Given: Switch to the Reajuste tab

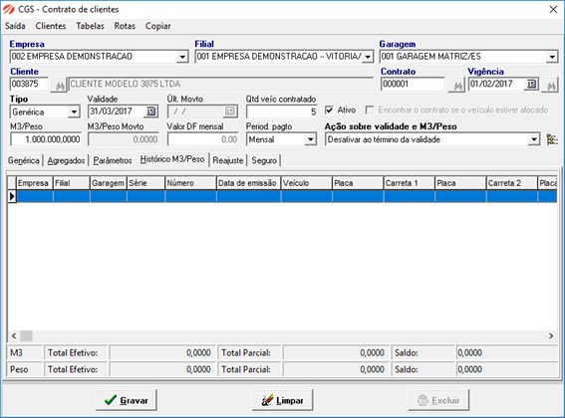Looking at the screenshot, I should point(228,160).
